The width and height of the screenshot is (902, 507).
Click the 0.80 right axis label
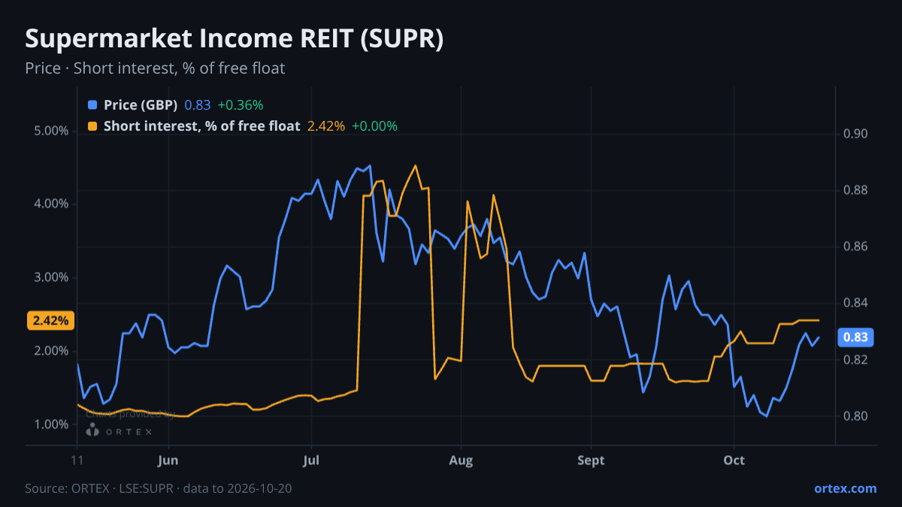[x=855, y=416]
